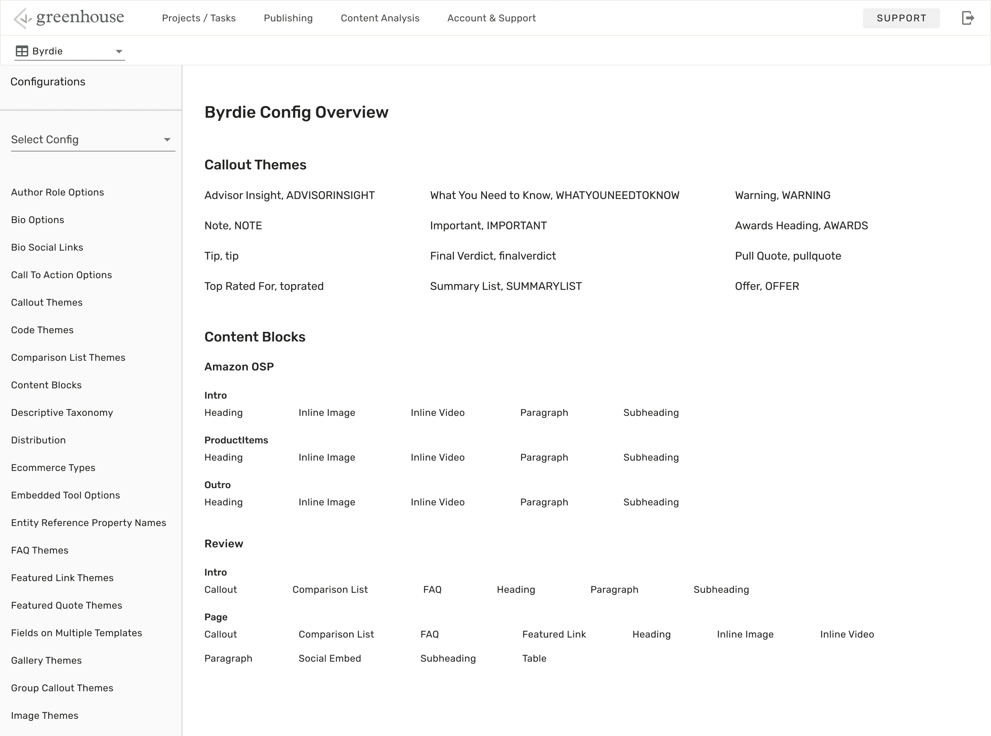The height and width of the screenshot is (736, 991).
Task: Open Author Role Options in sidebar
Action: coord(57,192)
